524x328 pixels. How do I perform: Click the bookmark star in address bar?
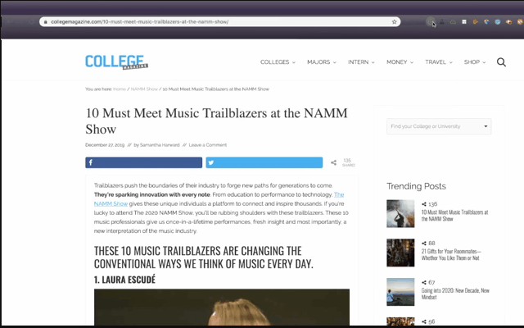[395, 22]
